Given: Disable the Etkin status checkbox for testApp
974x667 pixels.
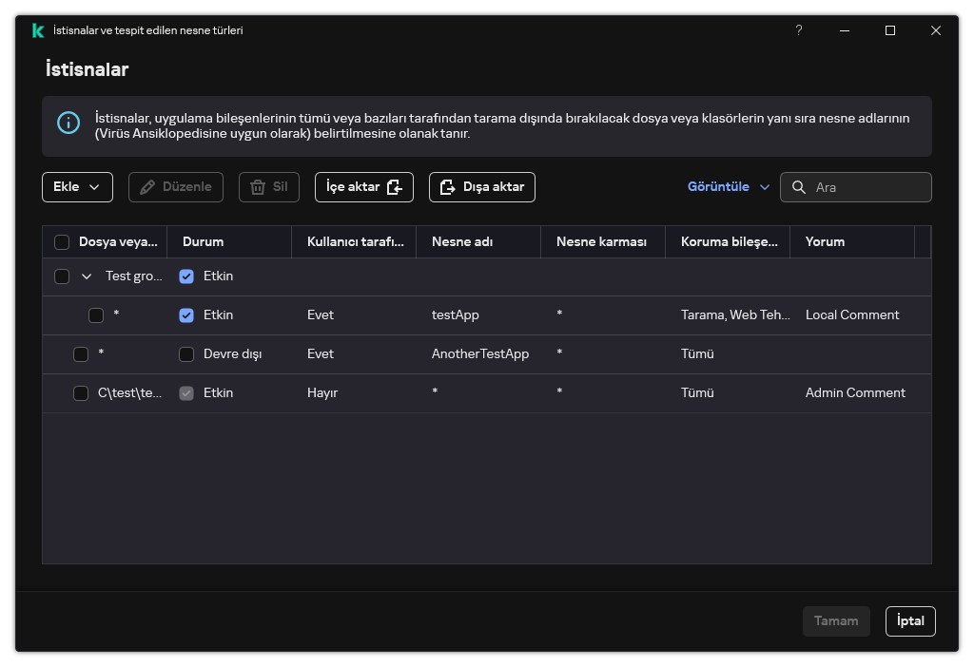Looking at the screenshot, I should coord(186,315).
